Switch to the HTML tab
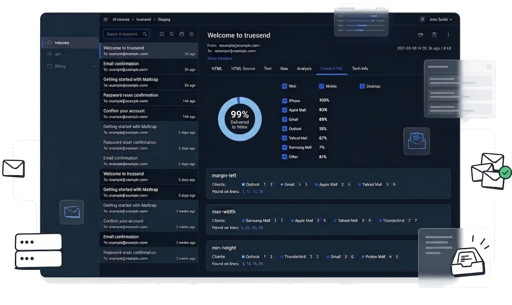The height and width of the screenshot is (305, 512). (x=217, y=68)
